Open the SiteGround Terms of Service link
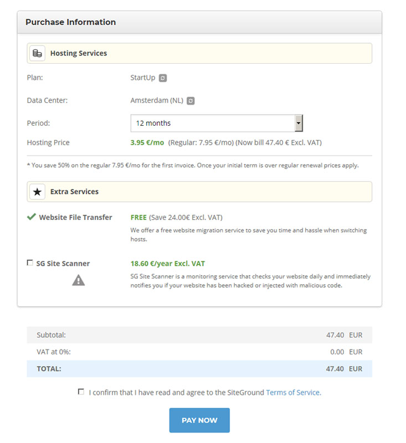This screenshot has height=443, width=406. coord(294,393)
